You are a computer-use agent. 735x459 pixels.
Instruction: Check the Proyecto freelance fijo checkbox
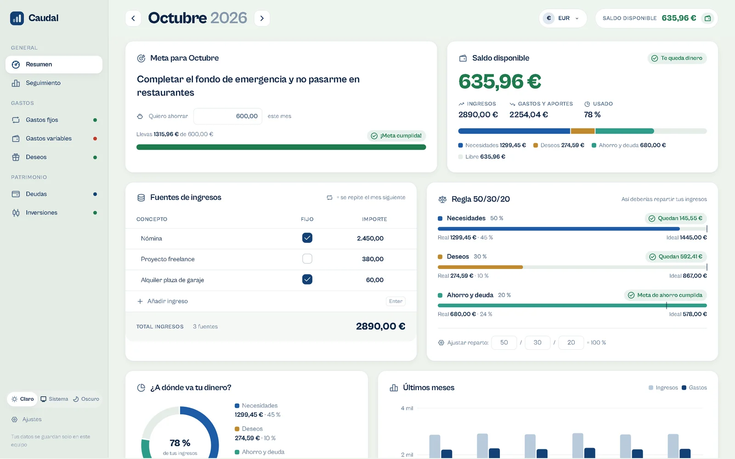(307, 259)
